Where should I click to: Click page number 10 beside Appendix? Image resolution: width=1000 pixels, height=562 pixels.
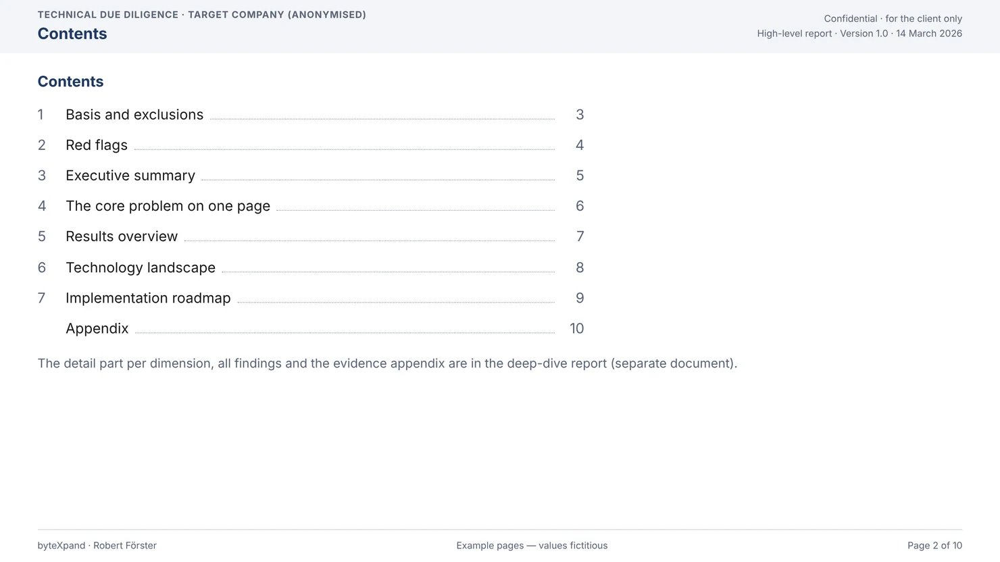pyautogui.click(x=576, y=328)
